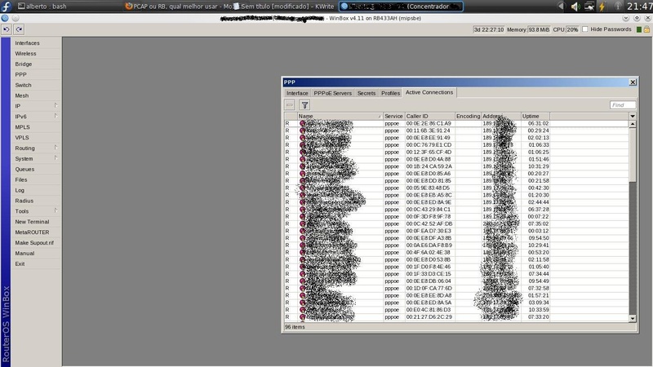Click the system tray expand arrow
The width and height of the screenshot is (653, 367).
(561, 7)
